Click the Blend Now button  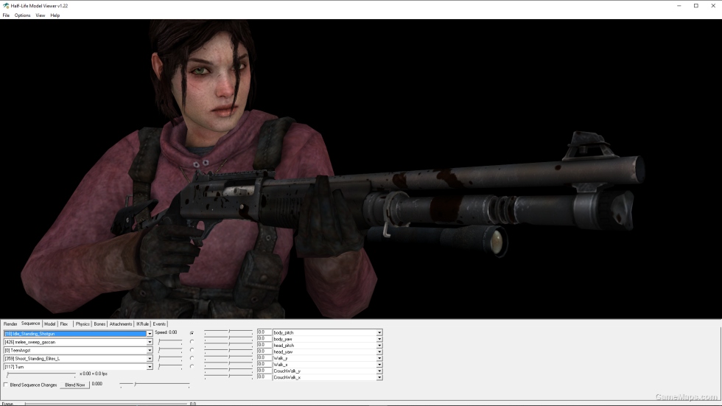74,385
